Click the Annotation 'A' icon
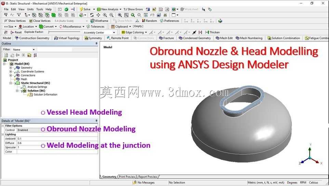Viewport: 329px width, 186px height. 167,9
